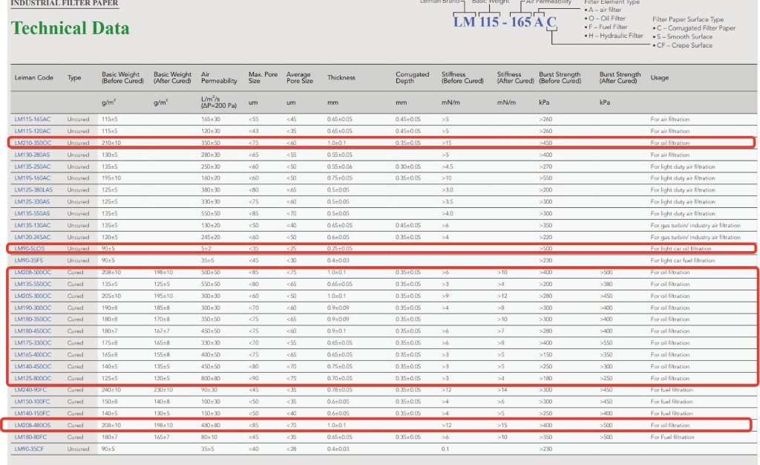Select code 'LM140-150FC'
This screenshot has width=760, height=465.
coord(32,414)
